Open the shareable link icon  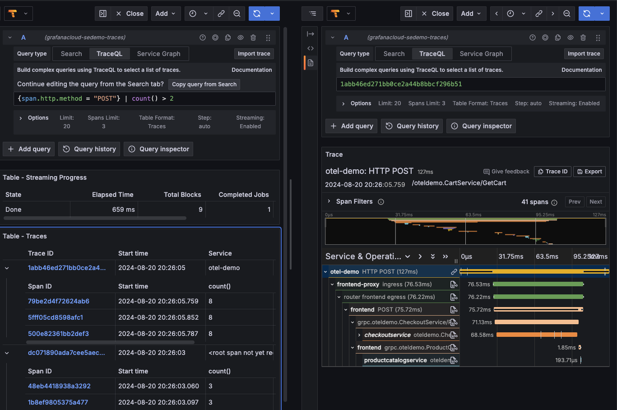point(221,14)
